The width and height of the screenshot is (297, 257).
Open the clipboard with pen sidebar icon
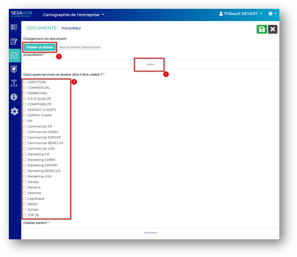click(14, 42)
